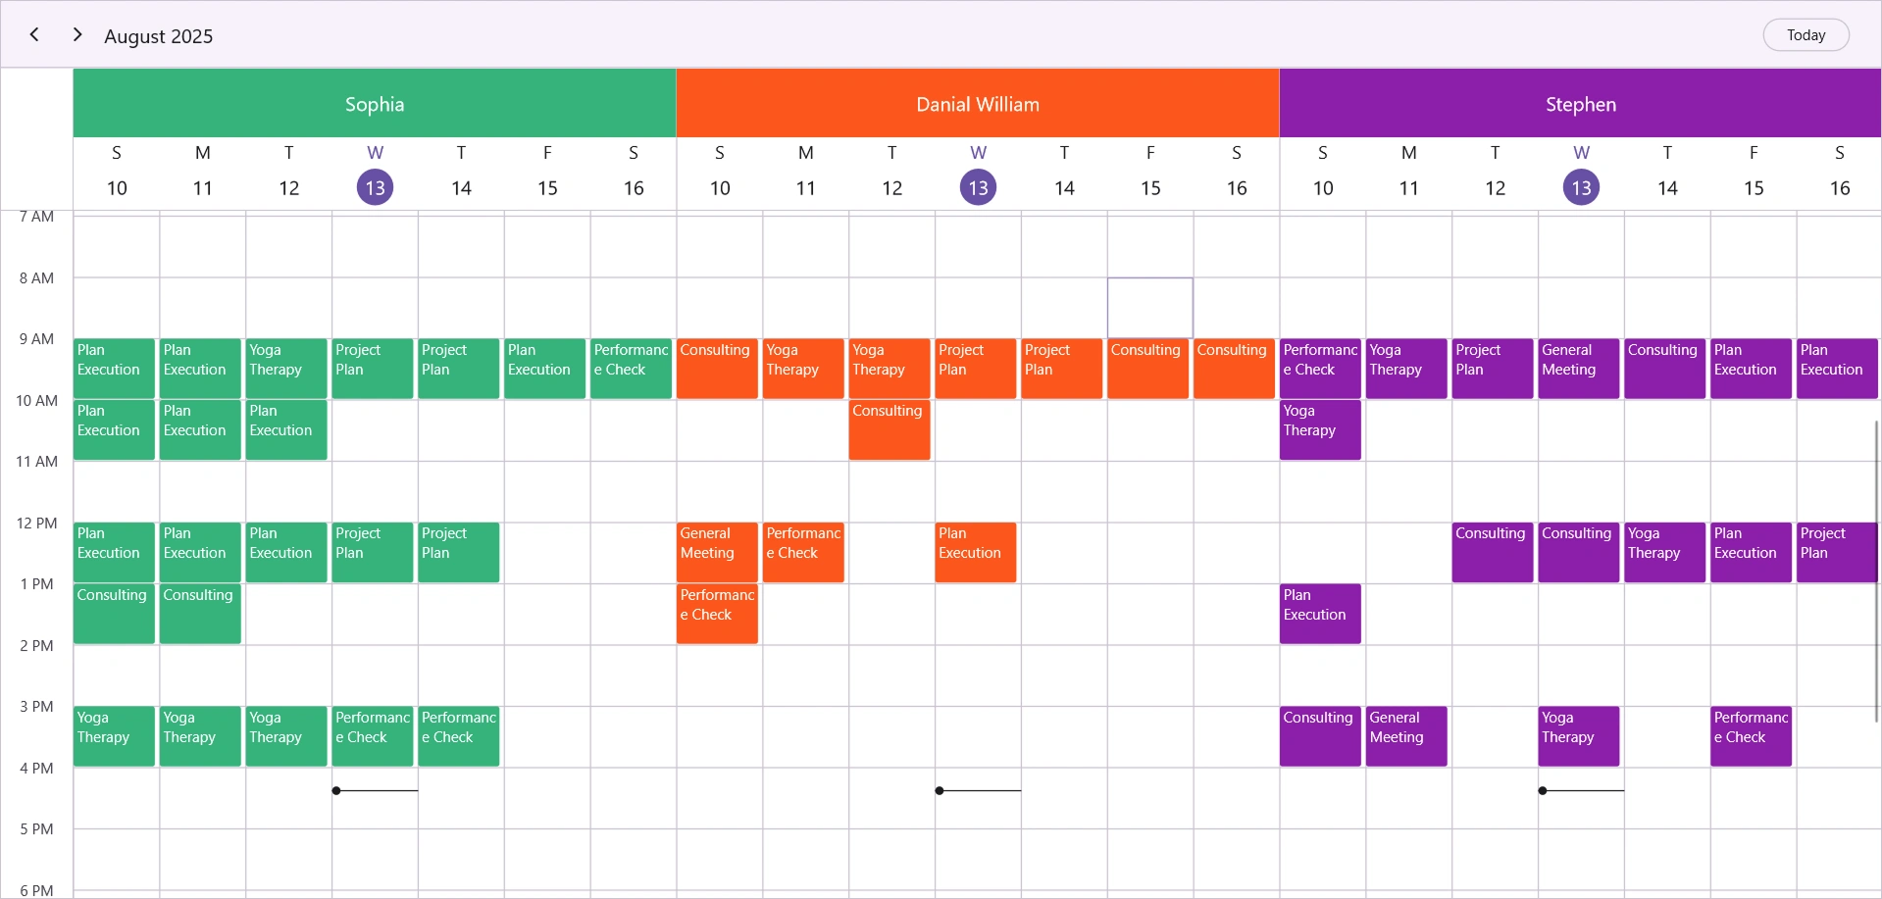Select Stephen's Yoga Therapy appointment Wednesday afternoon
Image resolution: width=1882 pixels, height=899 pixels.
[1578, 736]
